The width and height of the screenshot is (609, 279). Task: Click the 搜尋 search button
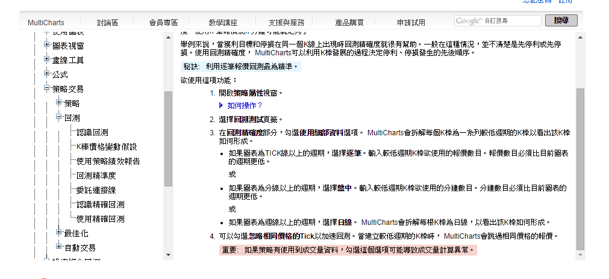(x=561, y=20)
